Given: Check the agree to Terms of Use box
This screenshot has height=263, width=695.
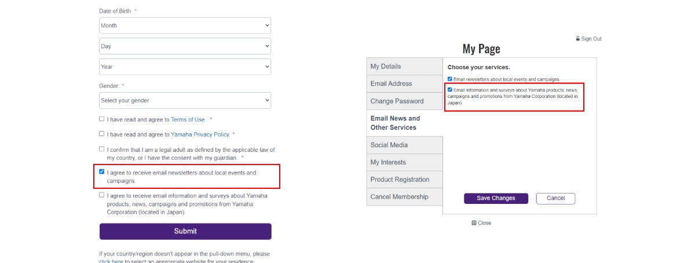Looking at the screenshot, I should coord(102,119).
